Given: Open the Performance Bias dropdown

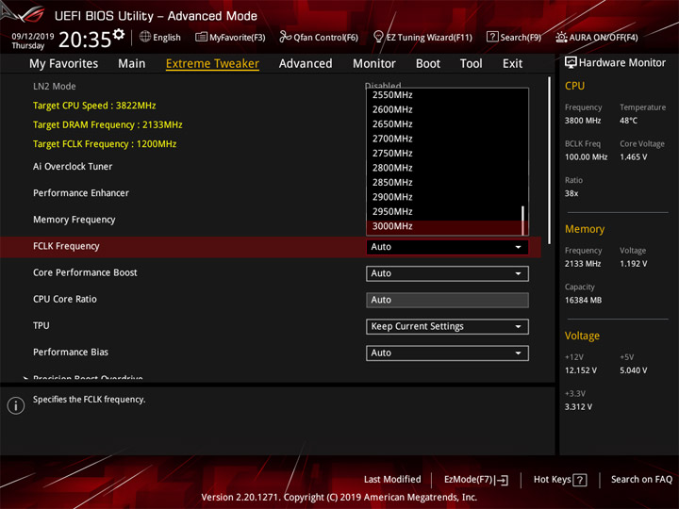Looking at the screenshot, I should click(x=447, y=353).
